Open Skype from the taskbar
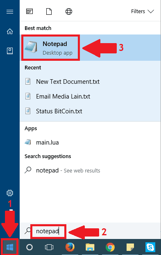 coord(150,247)
